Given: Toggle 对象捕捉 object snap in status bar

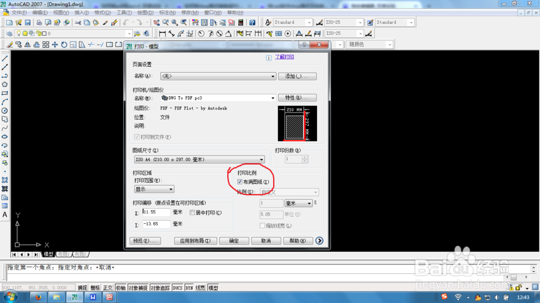Looking at the screenshot, I should click(138, 288).
